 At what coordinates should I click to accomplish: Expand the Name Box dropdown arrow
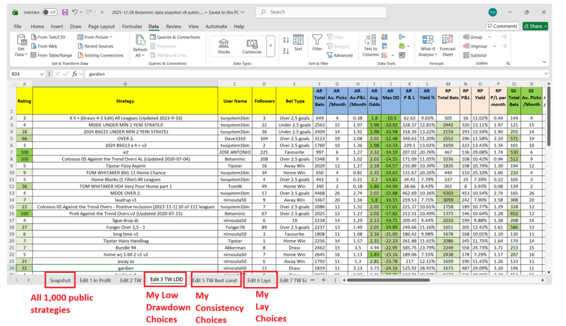(x=42, y=74)
